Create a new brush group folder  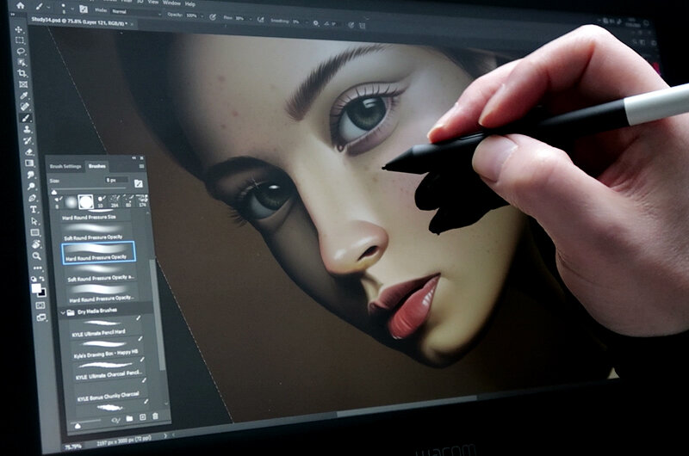(x=129, y=418)
